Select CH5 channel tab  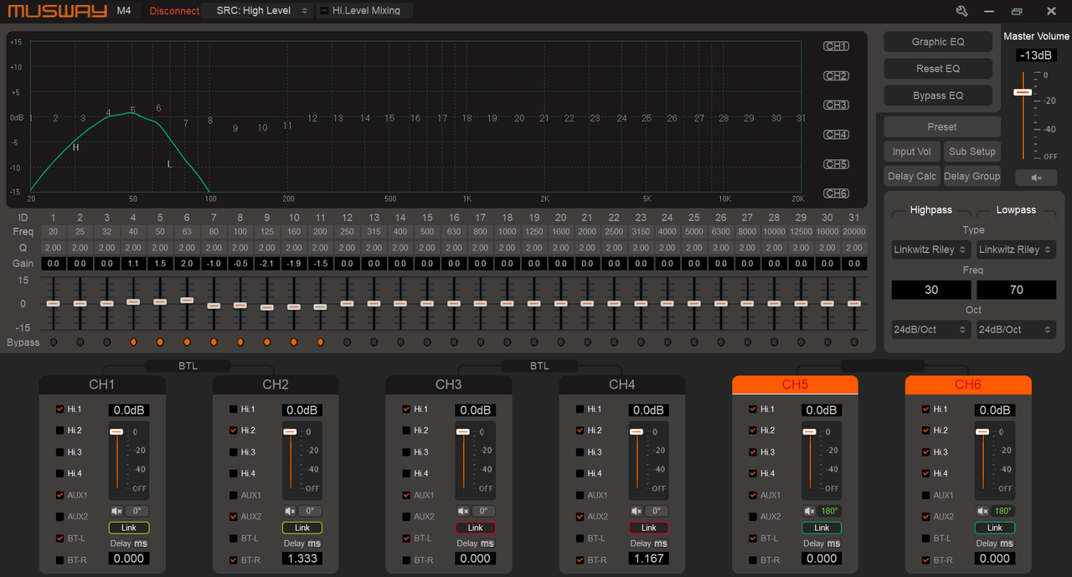[x=795, y=384]
